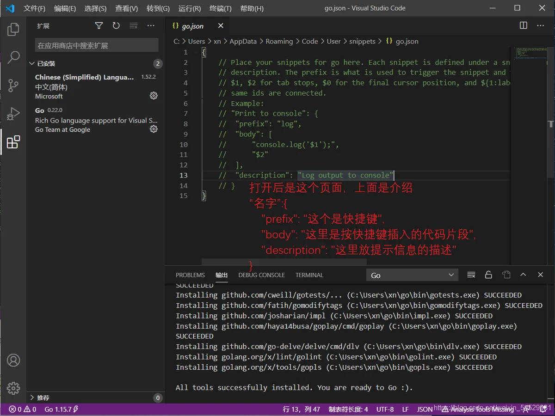Open the 选择(S) menu
Image resolution: width=555 pixels, height=416 pixels.
[x=96, y=8]
